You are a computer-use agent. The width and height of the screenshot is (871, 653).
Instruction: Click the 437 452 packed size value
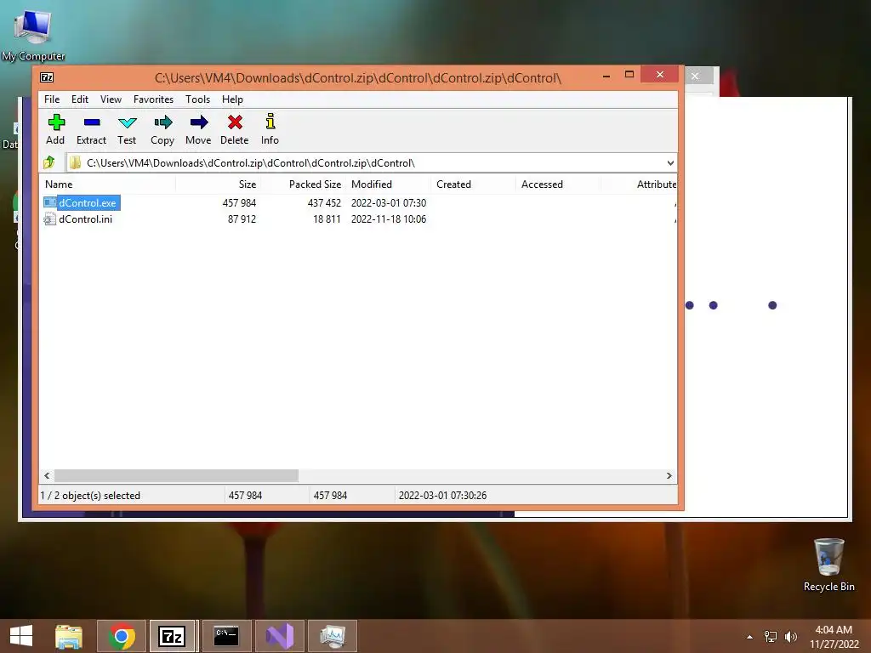click(x=324, y=202)
